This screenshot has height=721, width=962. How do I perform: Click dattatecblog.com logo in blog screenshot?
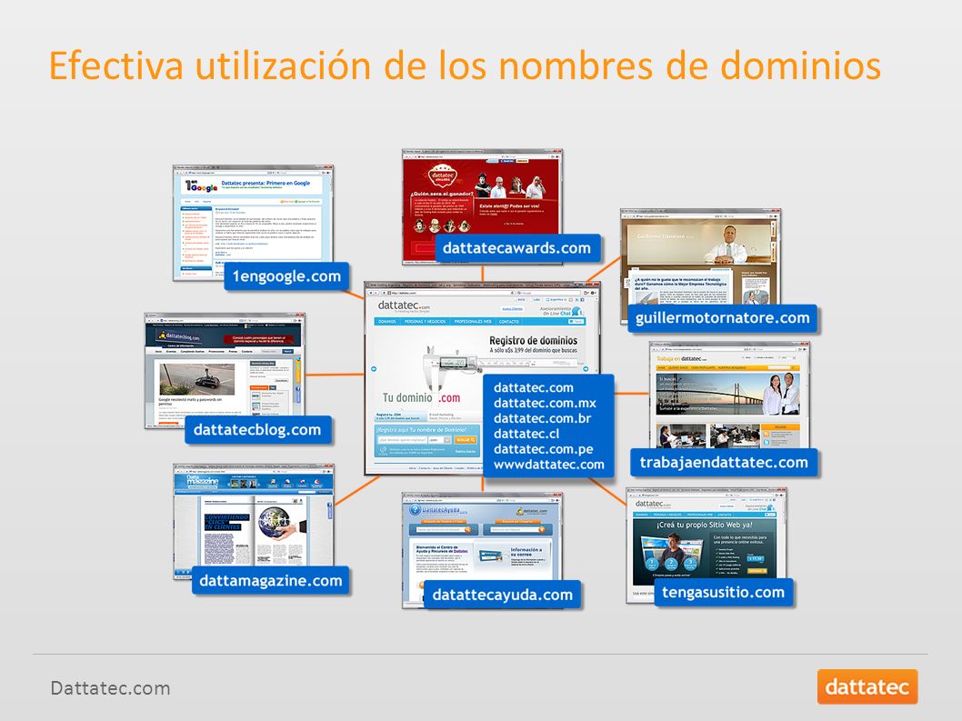178,335
